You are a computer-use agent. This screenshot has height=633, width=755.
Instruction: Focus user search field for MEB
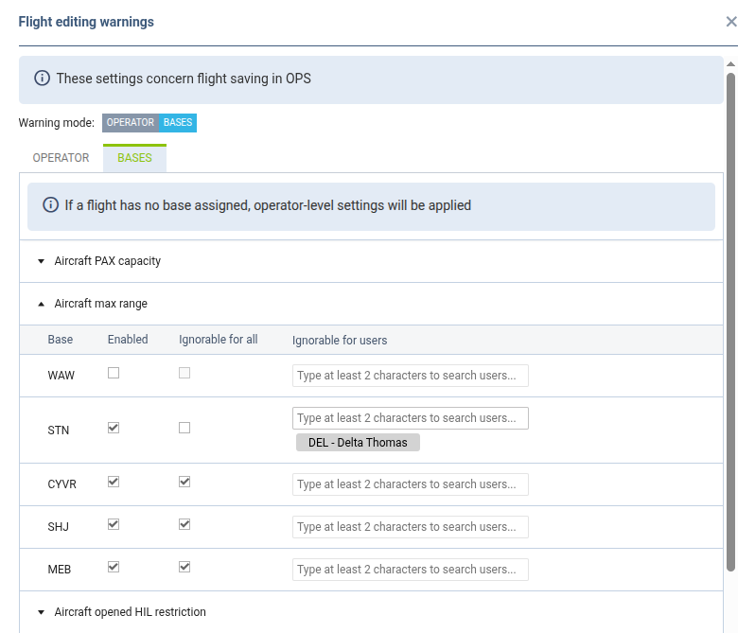pos(411,570)
